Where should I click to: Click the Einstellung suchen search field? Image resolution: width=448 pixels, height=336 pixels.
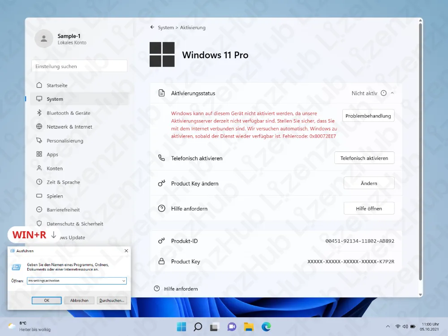pyautogui.click(x=79, y=66)
